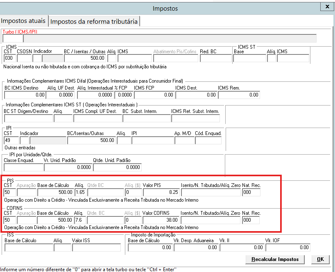Edit the IPI BC/Isentas/Outras value

pyautogui.click(x=91, y=140)
